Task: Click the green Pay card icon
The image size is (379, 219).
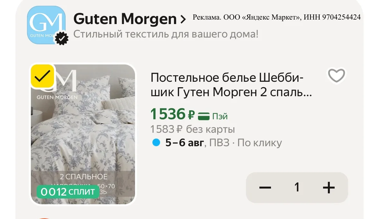Action: (204, 116)
